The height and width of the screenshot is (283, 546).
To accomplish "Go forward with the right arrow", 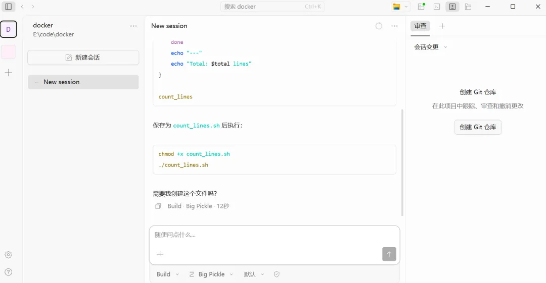I will (33, 7).
